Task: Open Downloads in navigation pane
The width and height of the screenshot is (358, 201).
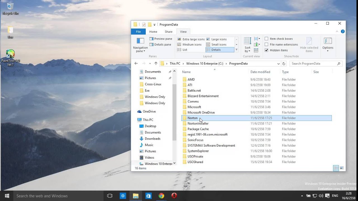Action: [x=152, y=139]
